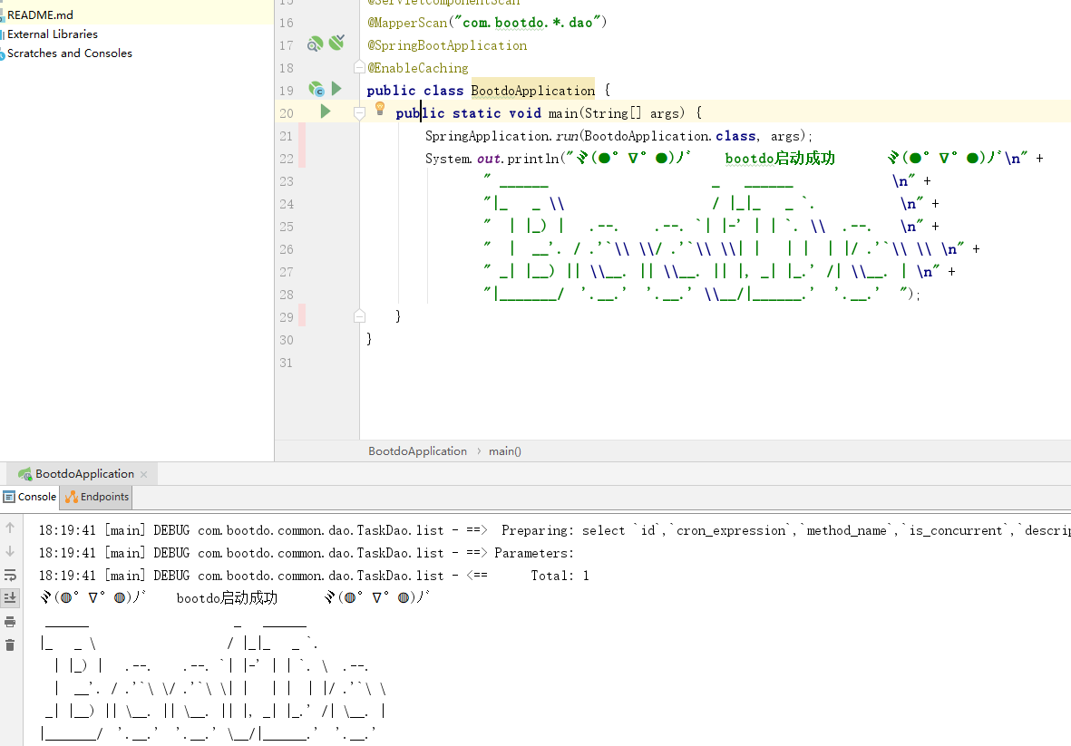
Task: Click console line with 'Total: 1'
Action: point(314,576)
